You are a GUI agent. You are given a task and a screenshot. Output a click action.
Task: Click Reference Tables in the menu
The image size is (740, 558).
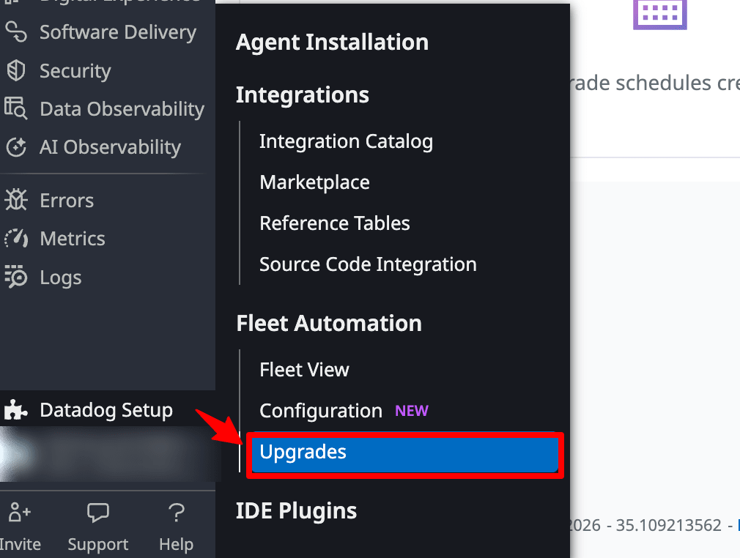click(334, 223)
